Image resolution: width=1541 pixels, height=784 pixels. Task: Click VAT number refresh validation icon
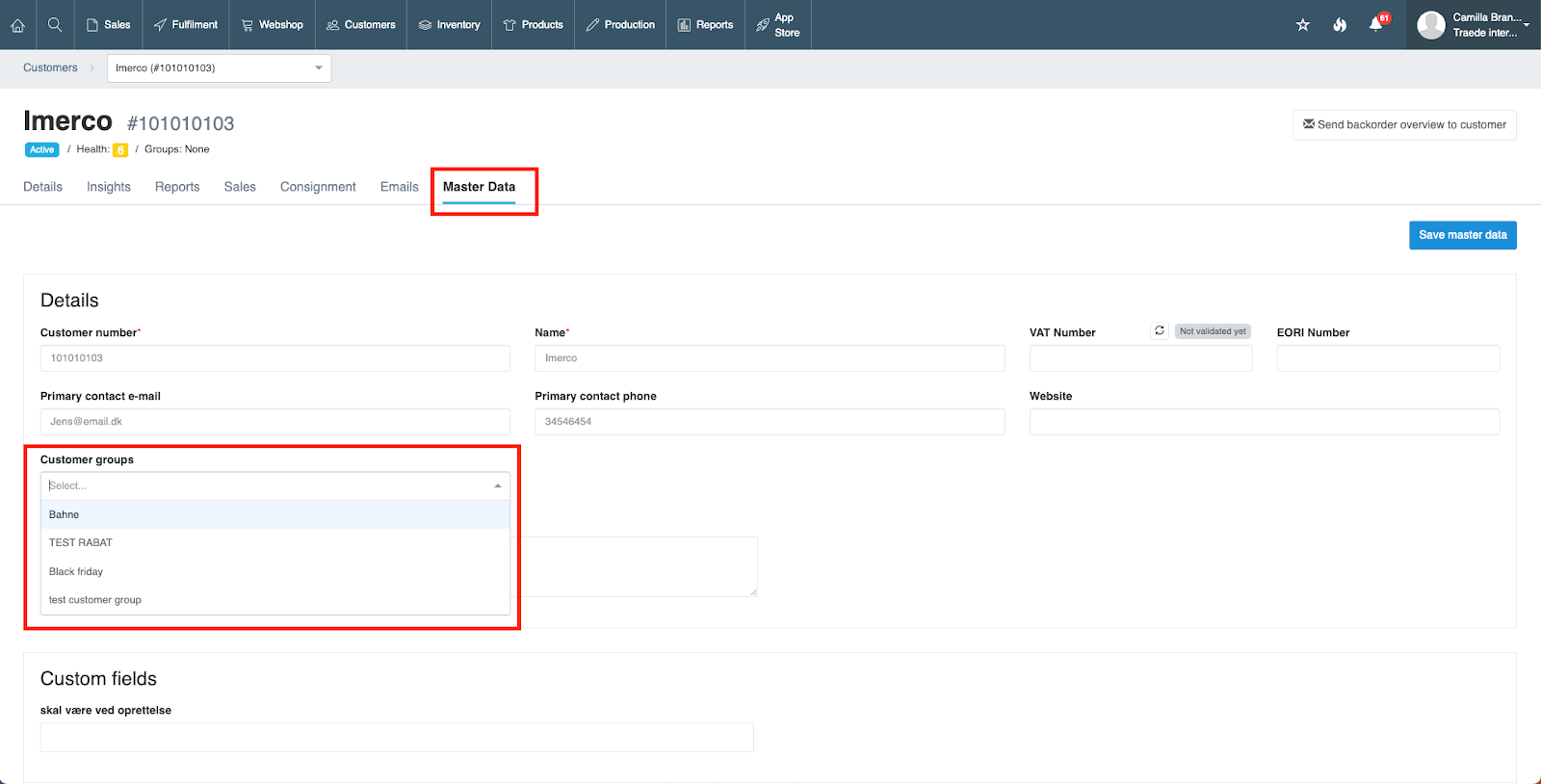(x=1160, y=330)
